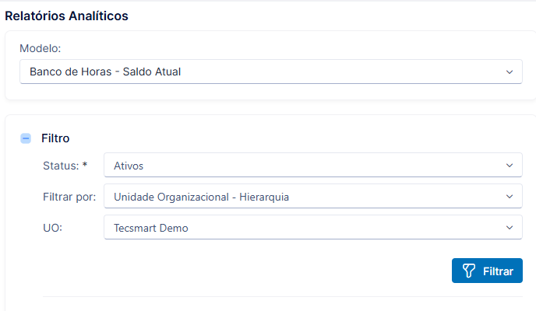Image resolution: width=536 pixels, height=311 pixels.
Task: Click the 'Status:' field label
Action: point(61,166)
